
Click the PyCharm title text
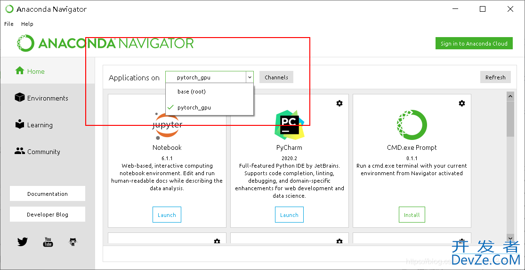tap(289, 147)
